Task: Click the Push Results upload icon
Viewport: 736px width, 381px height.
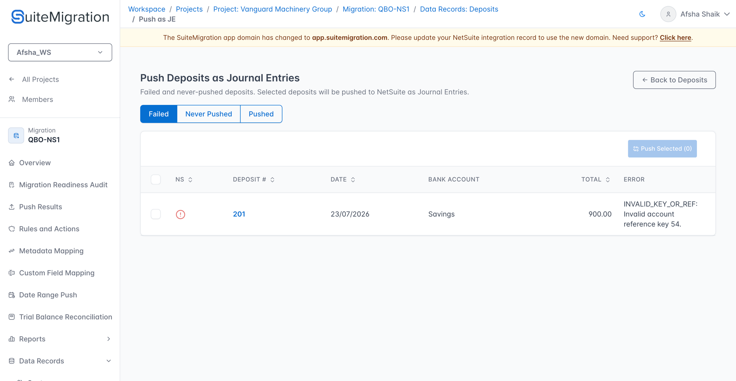Action: click(12, 207)
